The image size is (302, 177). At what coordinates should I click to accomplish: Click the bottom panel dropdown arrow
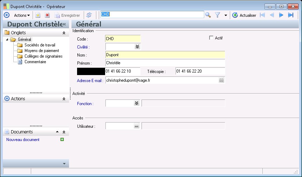(x=64, y=164)
